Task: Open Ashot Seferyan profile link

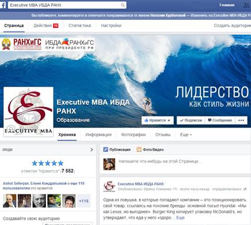Action: [x=16, y=183]
